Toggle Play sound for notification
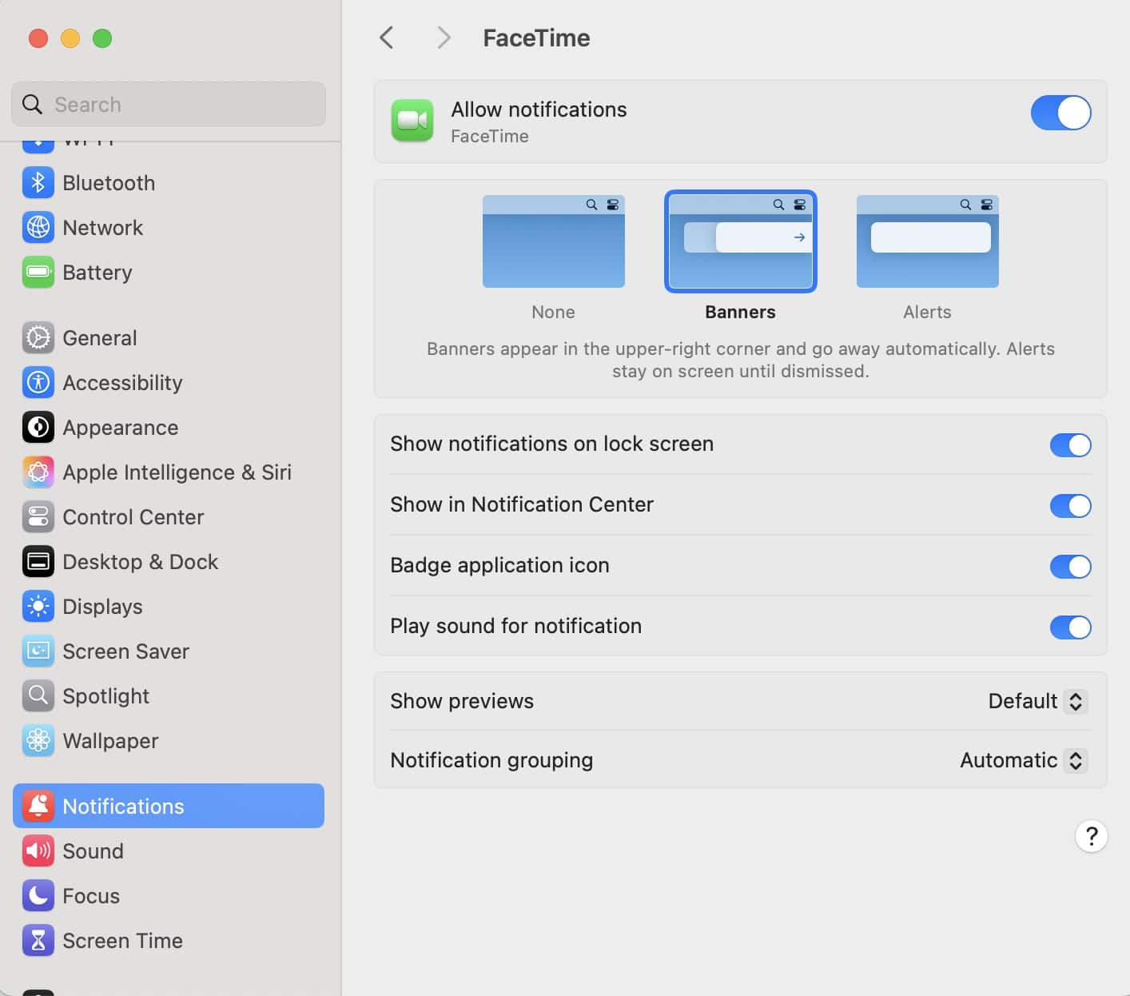This screenshot has width=1130, height=996. point(1069,627)
